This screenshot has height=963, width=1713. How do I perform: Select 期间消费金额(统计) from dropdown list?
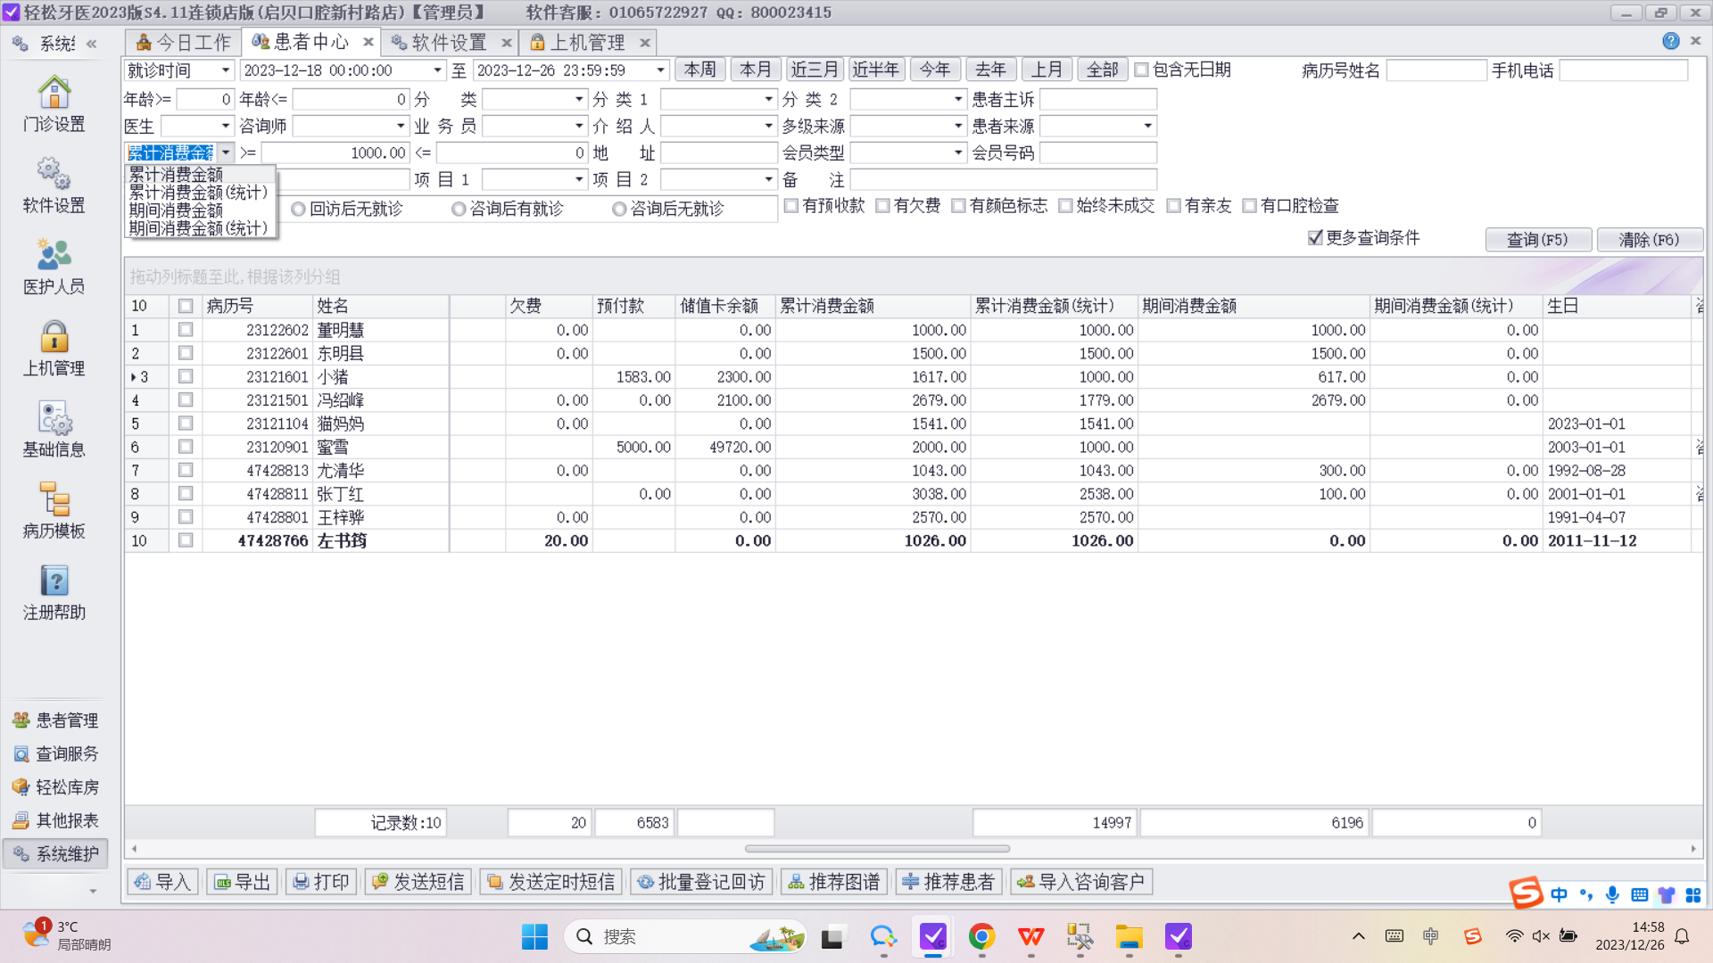tap(198, 228)
